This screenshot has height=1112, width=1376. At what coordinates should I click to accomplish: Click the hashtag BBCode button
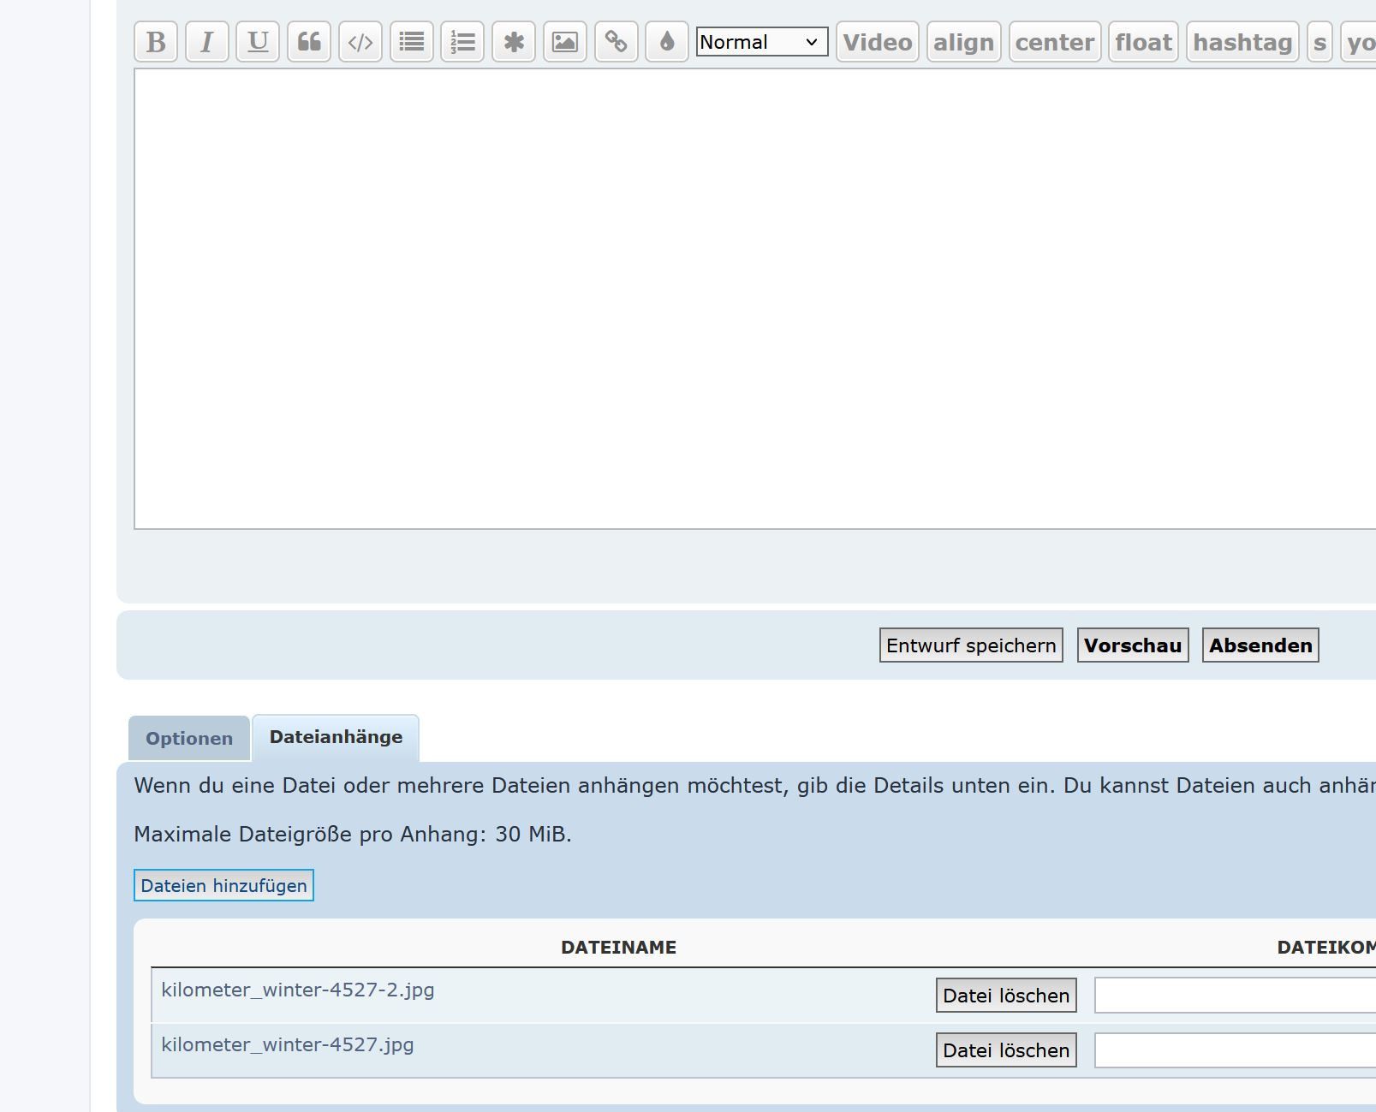[1242, 42]
